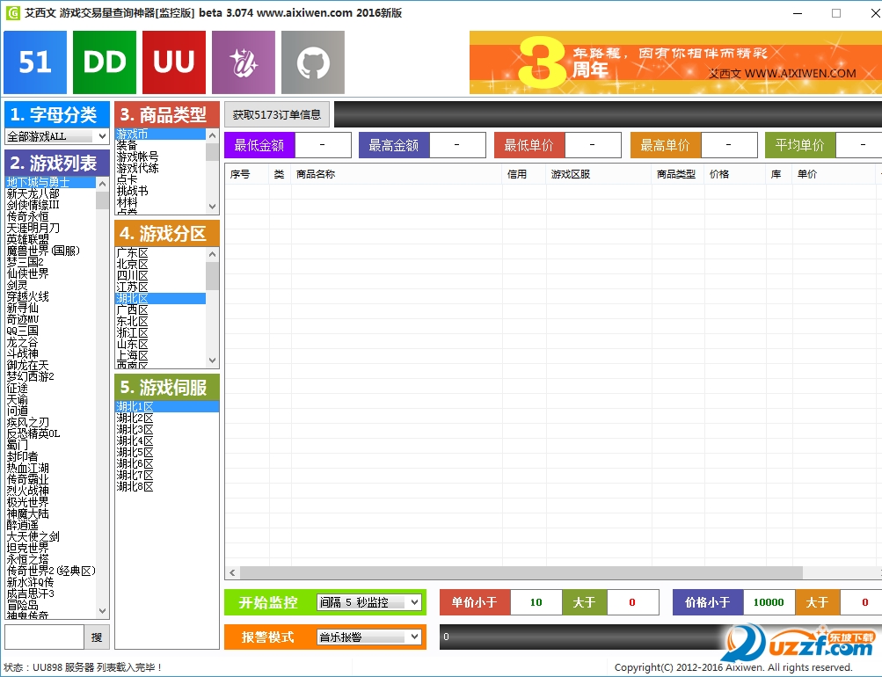The image size is (882, 677).
Task: Sort by 序号 column header
Action: click(247, 174)
